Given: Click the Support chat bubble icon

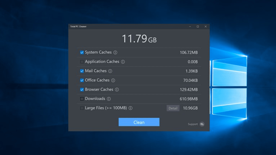Looking at the screenshot, I should pyautogui.click(x=202, y=124).
